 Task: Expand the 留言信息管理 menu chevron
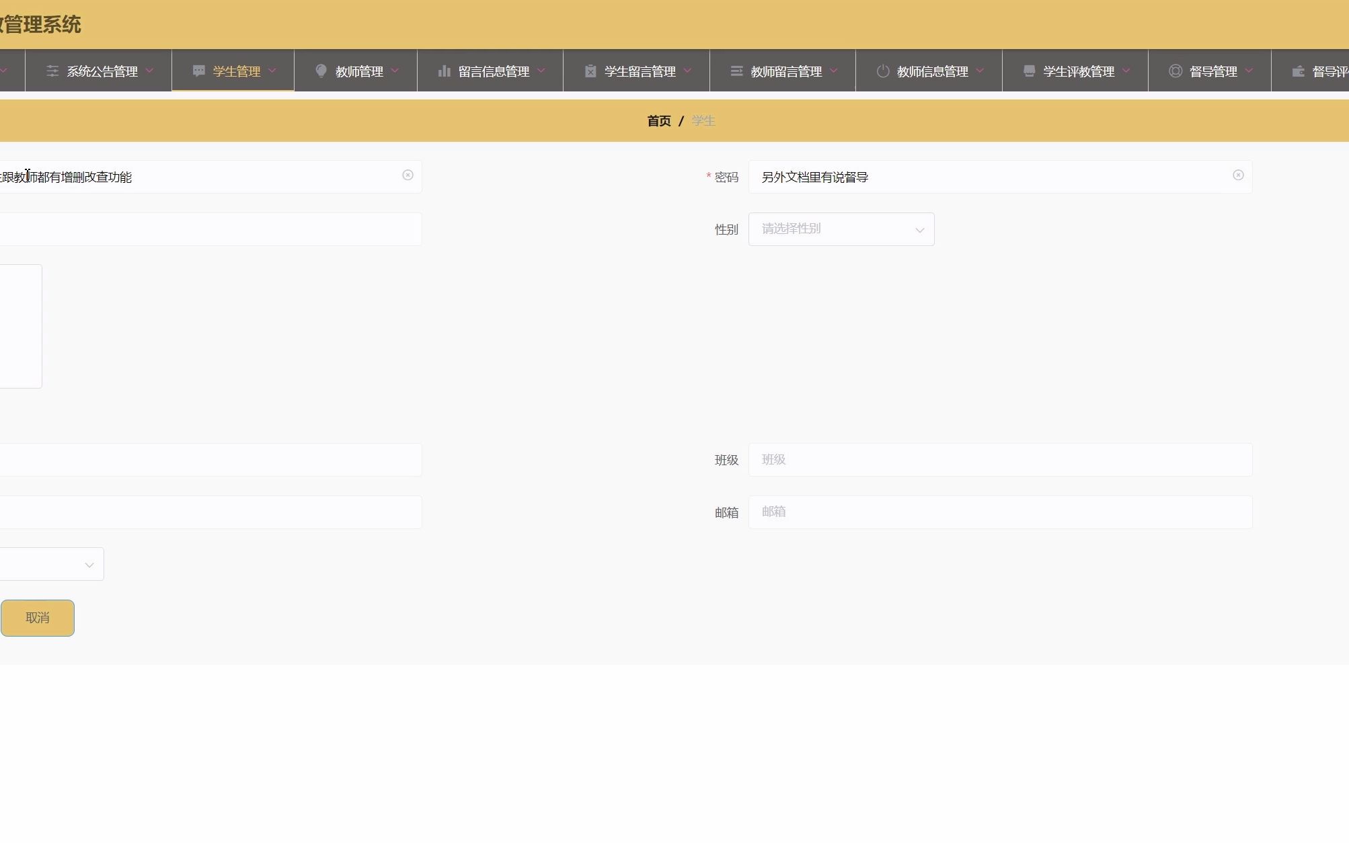pyautogui.click(x=541, y=71)
